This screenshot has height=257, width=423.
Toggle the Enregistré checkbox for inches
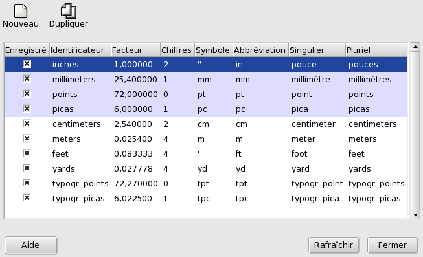click(27, 64)
